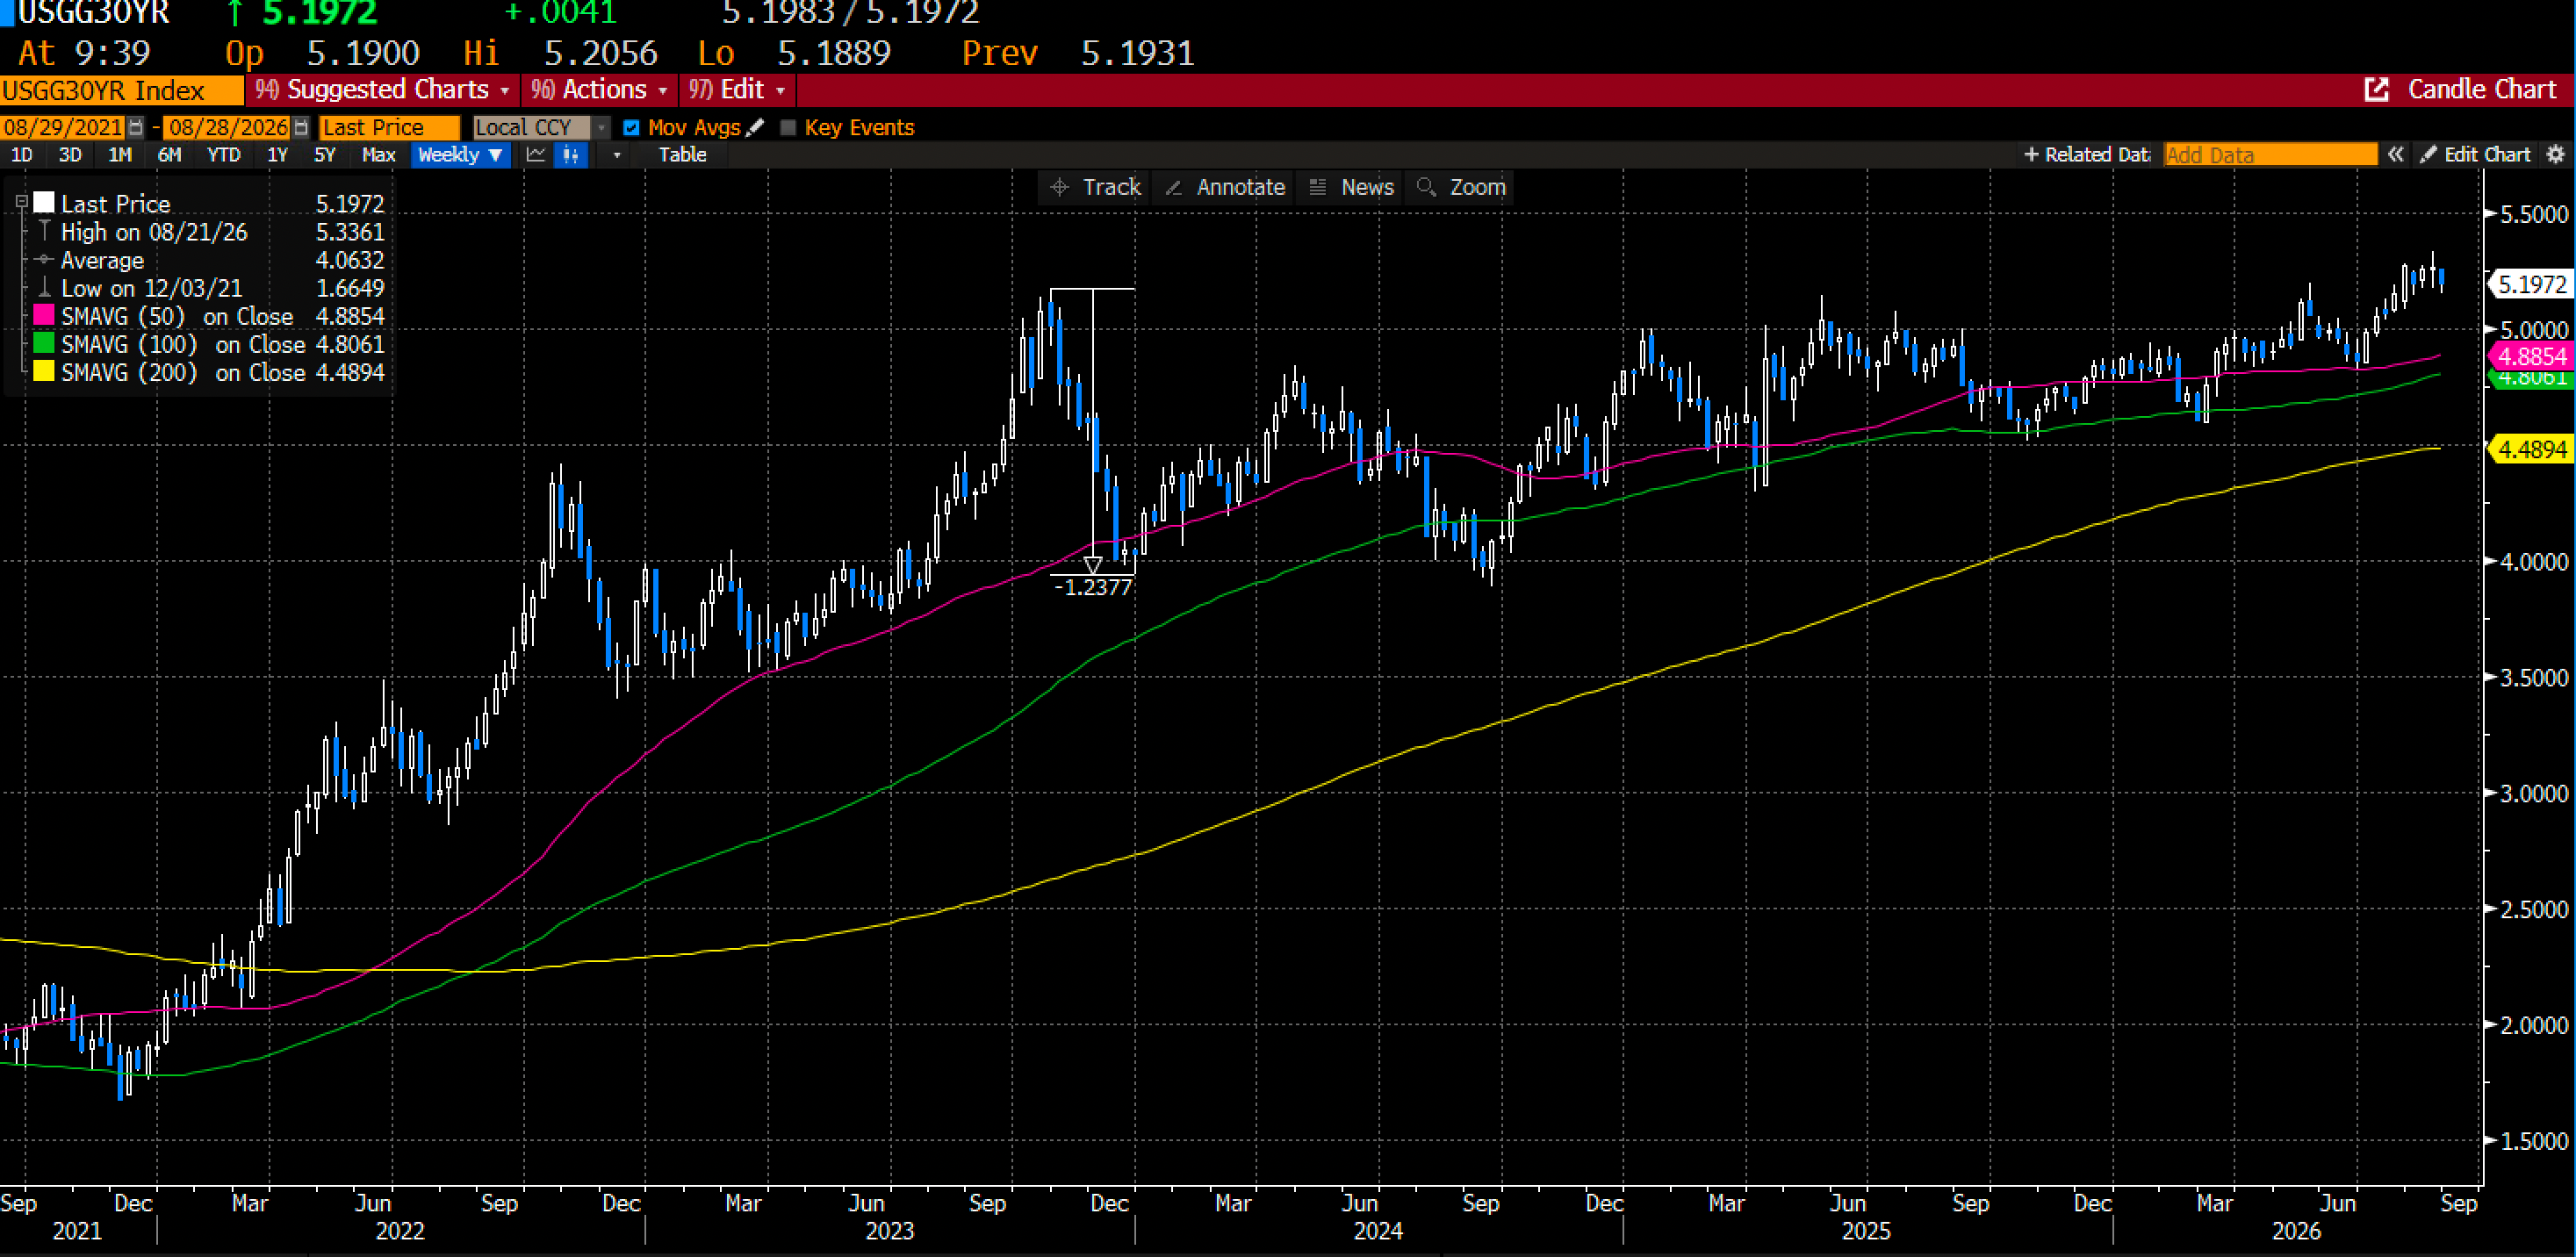Click the 'SMAVG (100) on Close' legend text
This screenshot has height=1257, width=2576.
(183, 344)
